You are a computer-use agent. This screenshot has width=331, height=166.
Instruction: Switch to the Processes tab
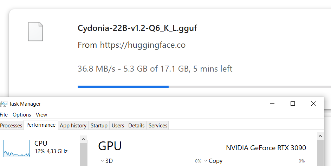(x=11, y=126)
